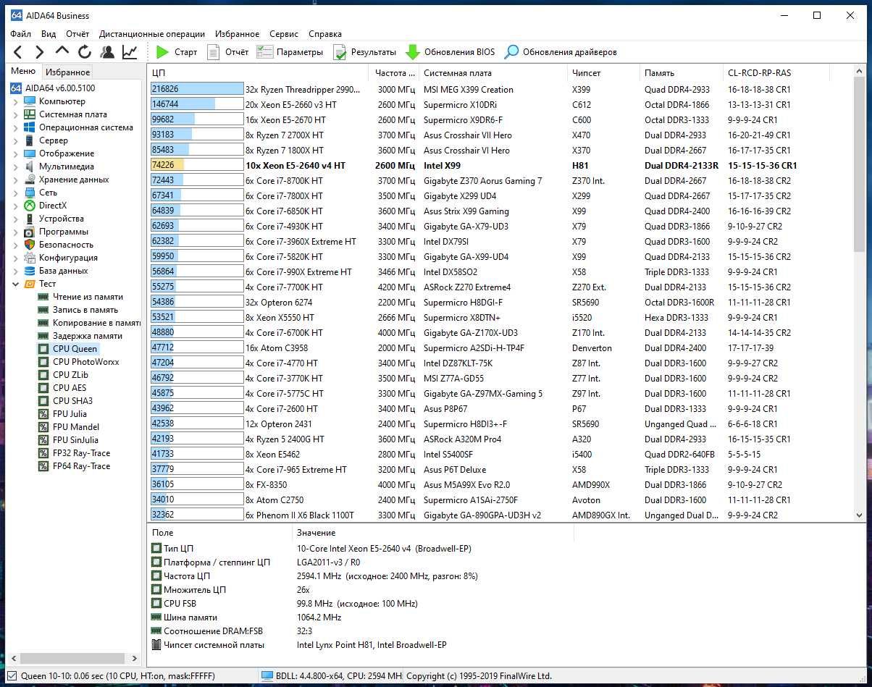This screenshot has height=687, width=872.
Task: Click the Forward navigation arrow
Action: click(40, 52)
